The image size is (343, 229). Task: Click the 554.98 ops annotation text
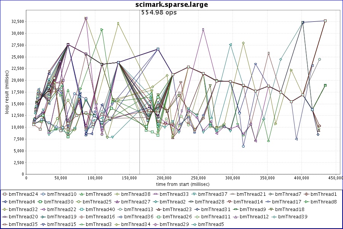tap(159, 12)
